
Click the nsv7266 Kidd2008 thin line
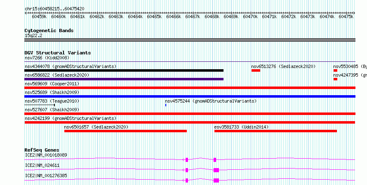190,62
